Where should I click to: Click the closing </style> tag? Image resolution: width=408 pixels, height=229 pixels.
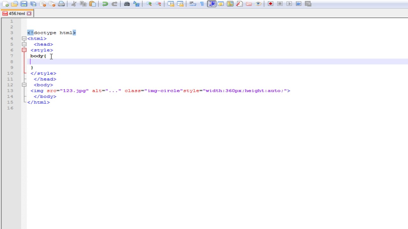tap(43, 73)
